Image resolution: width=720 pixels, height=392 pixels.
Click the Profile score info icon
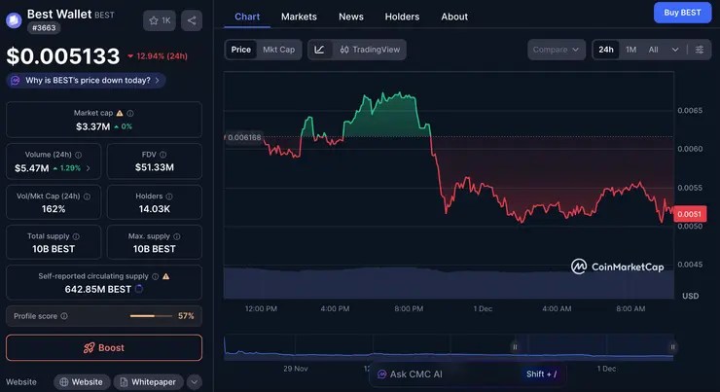[x=65, y=316]
